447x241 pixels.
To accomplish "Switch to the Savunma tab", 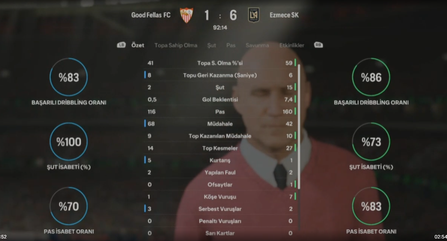I will (257, 45).
